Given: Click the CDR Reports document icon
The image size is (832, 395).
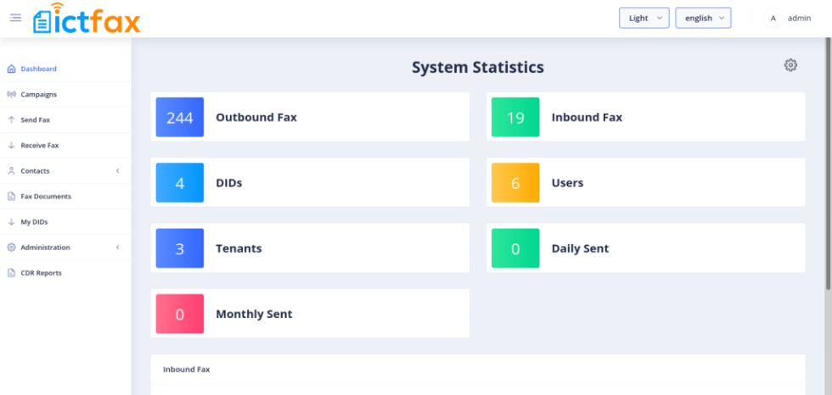Looking at the screenshot, I should [11, 273].
